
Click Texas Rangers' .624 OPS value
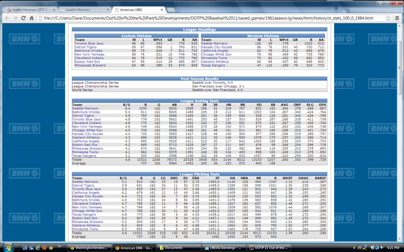pyautogui.click(x=322, y=156)
